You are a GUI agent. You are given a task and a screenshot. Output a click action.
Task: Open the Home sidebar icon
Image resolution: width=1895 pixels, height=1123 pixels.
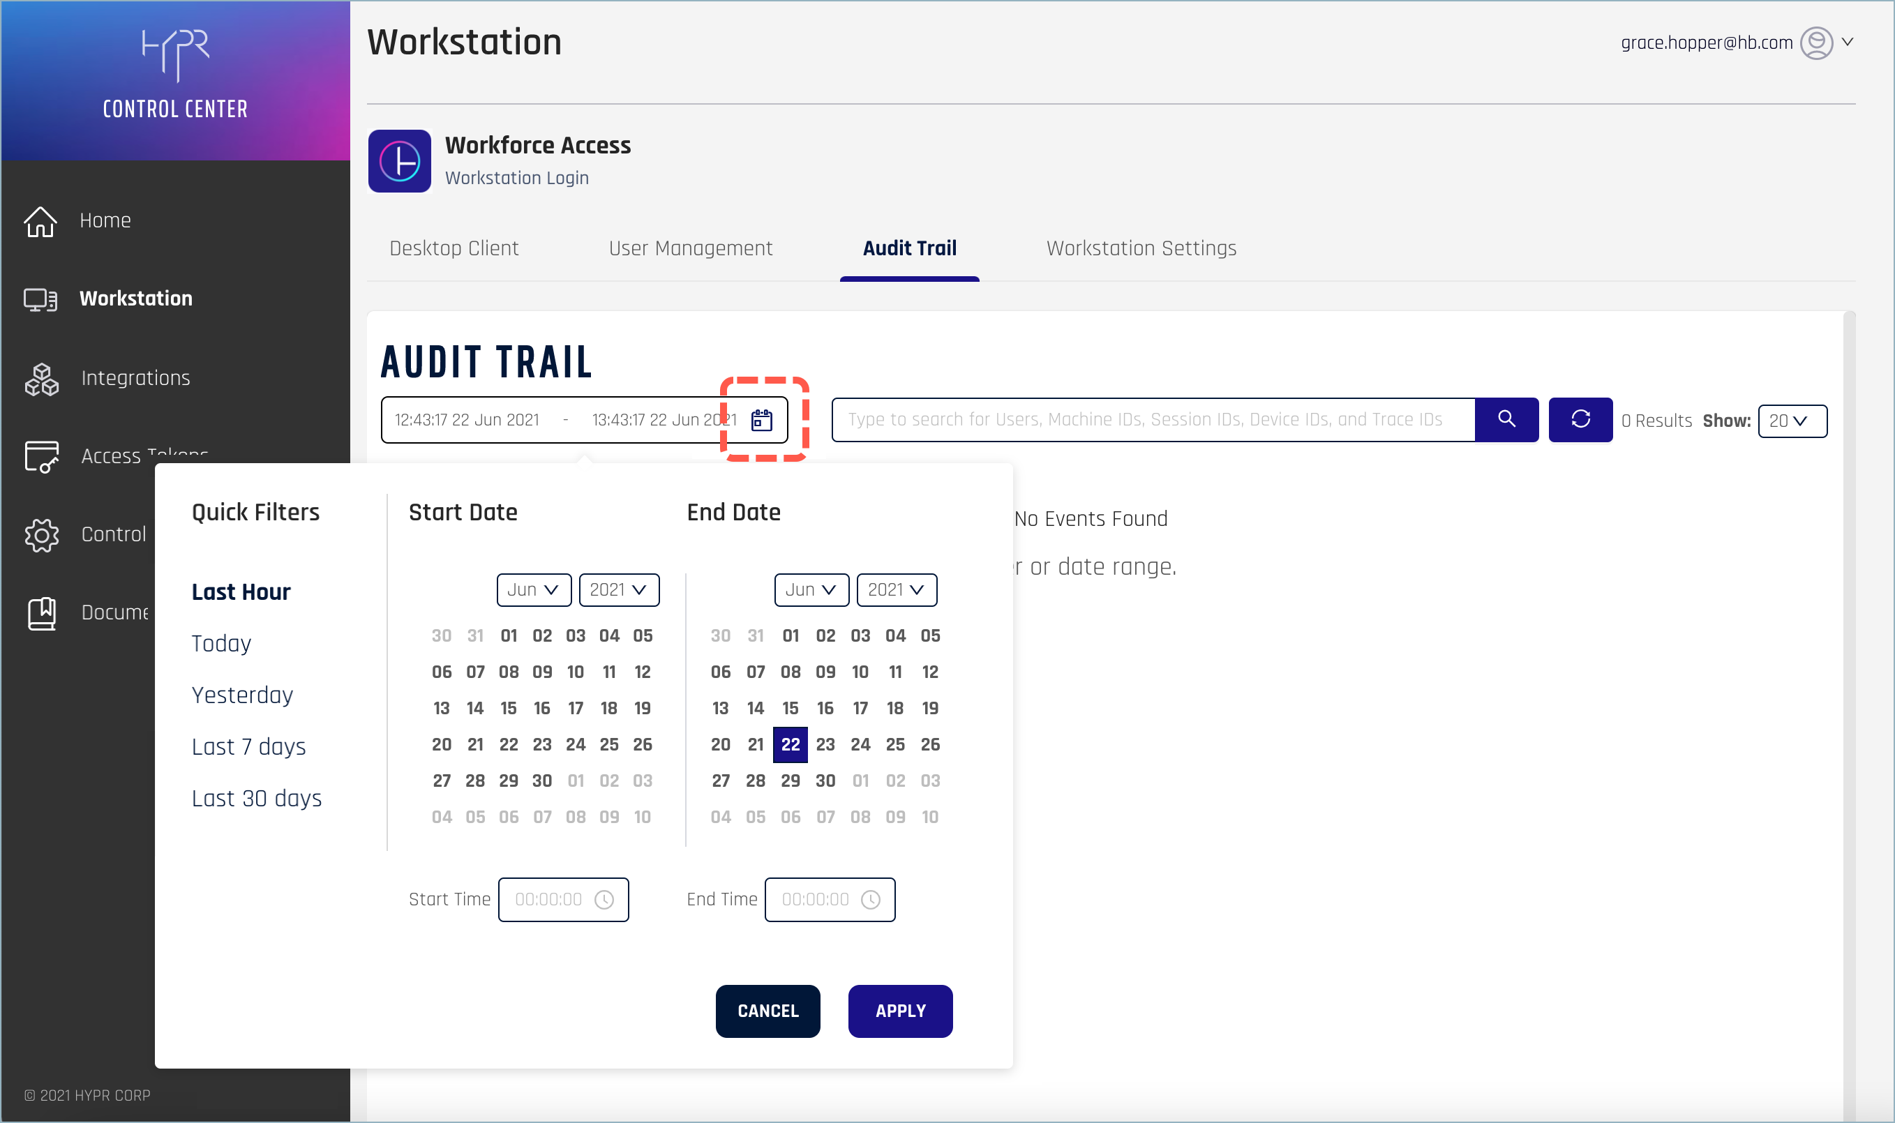pos(40,221)
